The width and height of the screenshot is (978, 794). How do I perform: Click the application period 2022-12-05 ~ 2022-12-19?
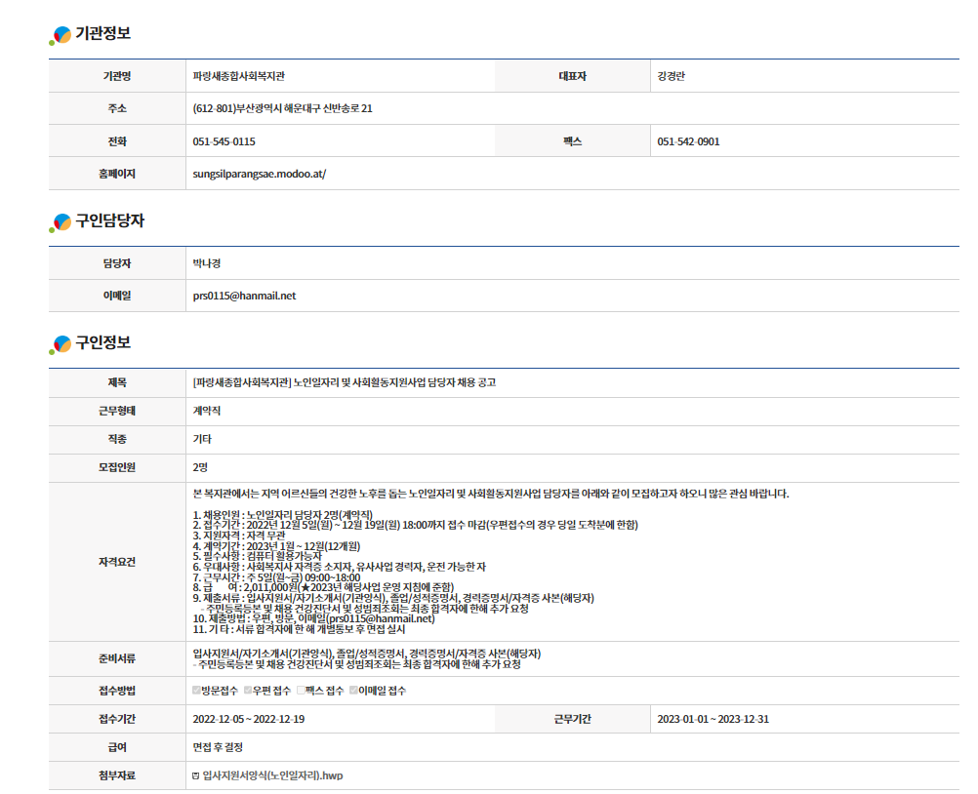(x=249, y=719)
